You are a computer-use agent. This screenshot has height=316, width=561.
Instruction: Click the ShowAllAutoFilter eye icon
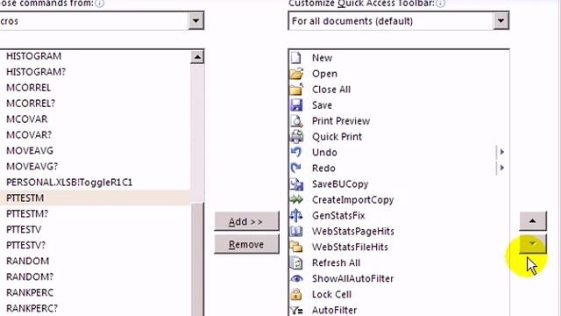click(x=296, y=278)
